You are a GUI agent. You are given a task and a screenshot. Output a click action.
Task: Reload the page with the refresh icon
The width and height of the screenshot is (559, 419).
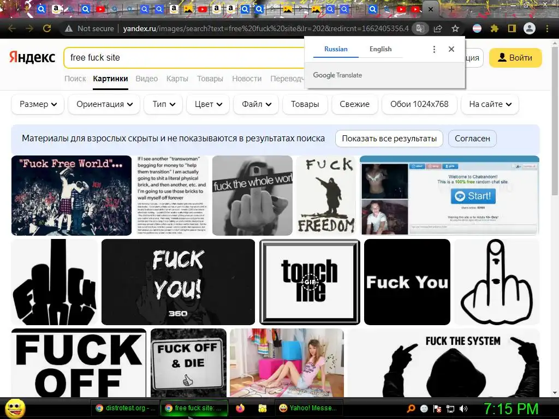(47, 28)
